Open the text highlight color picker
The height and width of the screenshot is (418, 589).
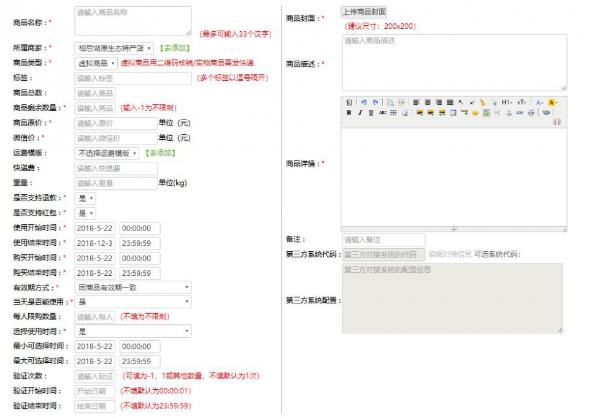pyautogui.click(x=552, y=102)
